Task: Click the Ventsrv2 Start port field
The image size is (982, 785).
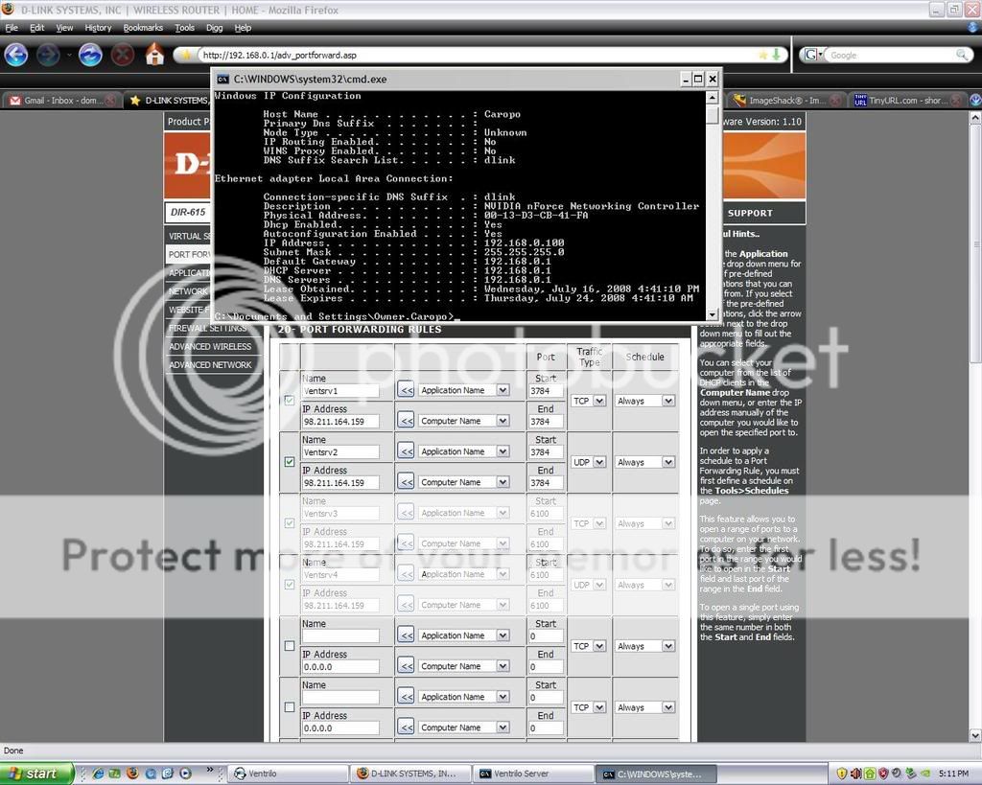Action: coord(545,452)
